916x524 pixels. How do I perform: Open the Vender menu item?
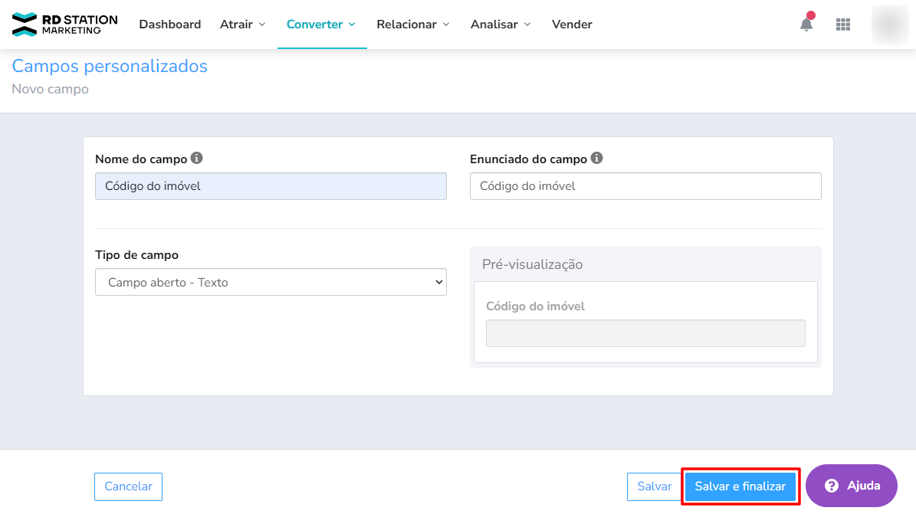click(572, 25)
